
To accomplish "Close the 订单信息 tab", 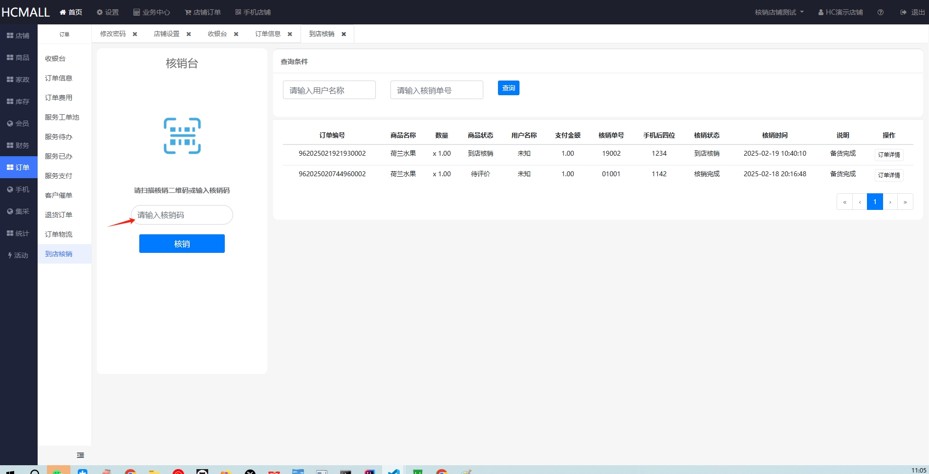I will pos(290,34).
